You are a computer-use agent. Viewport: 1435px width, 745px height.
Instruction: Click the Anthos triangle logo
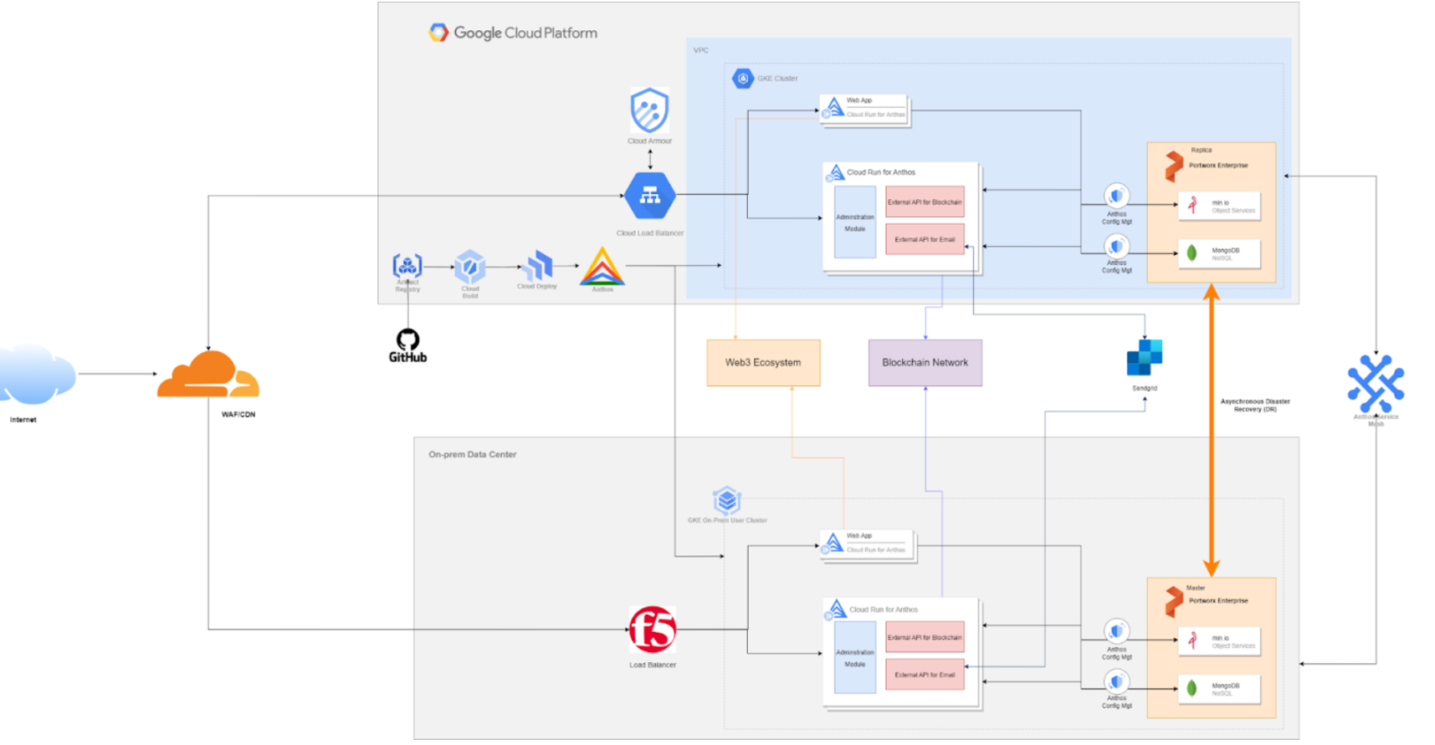point(602,267)
